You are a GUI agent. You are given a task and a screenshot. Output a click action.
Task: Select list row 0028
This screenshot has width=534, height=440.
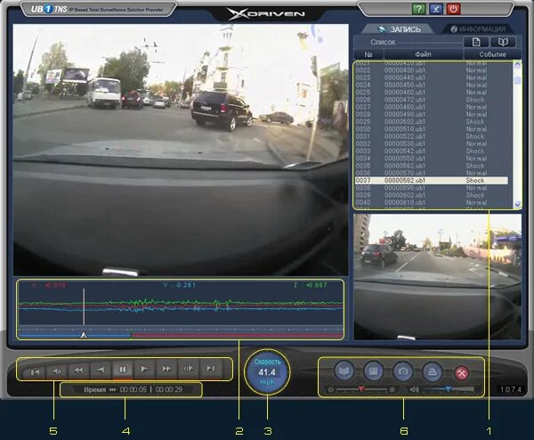point(432,115)
